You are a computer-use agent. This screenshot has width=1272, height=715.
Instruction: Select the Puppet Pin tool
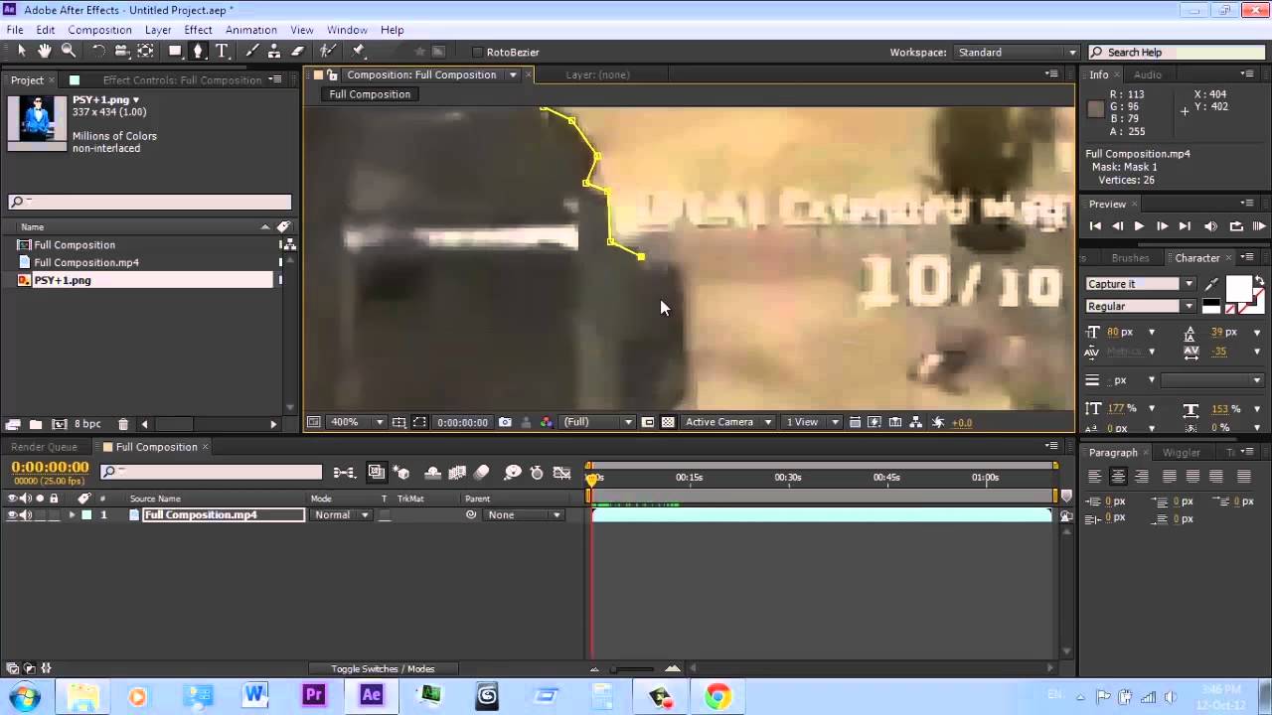pyautogui.click(x=359, y=51)
